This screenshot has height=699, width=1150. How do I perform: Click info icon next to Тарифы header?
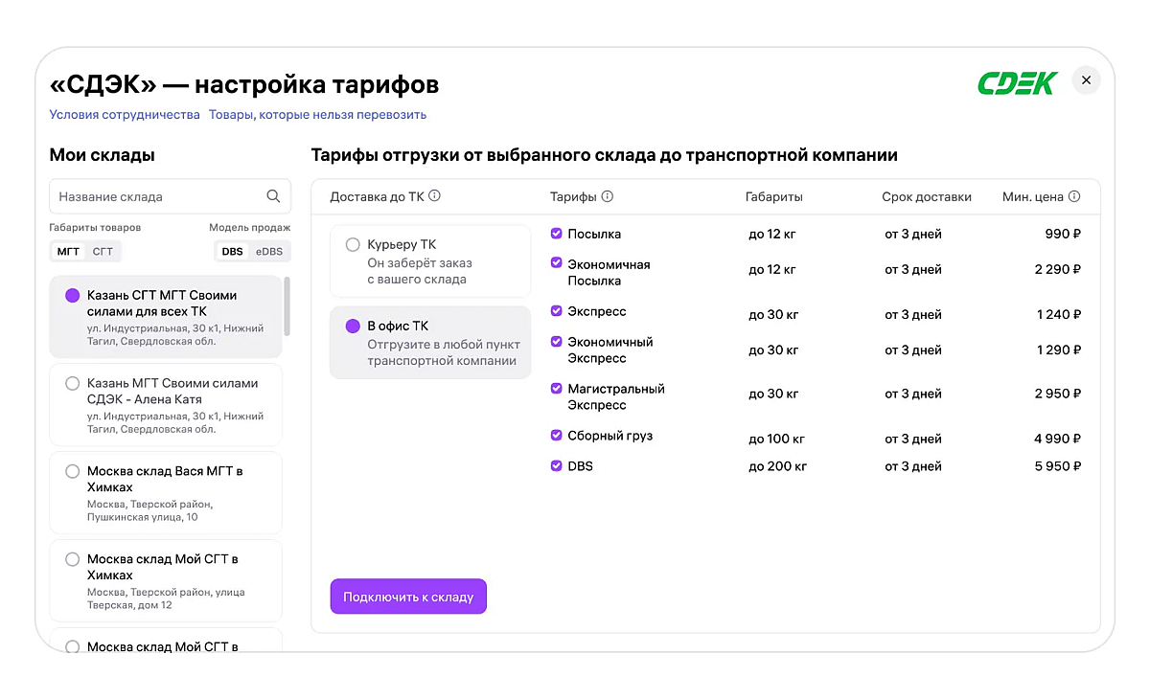click(x=607, y=196)
